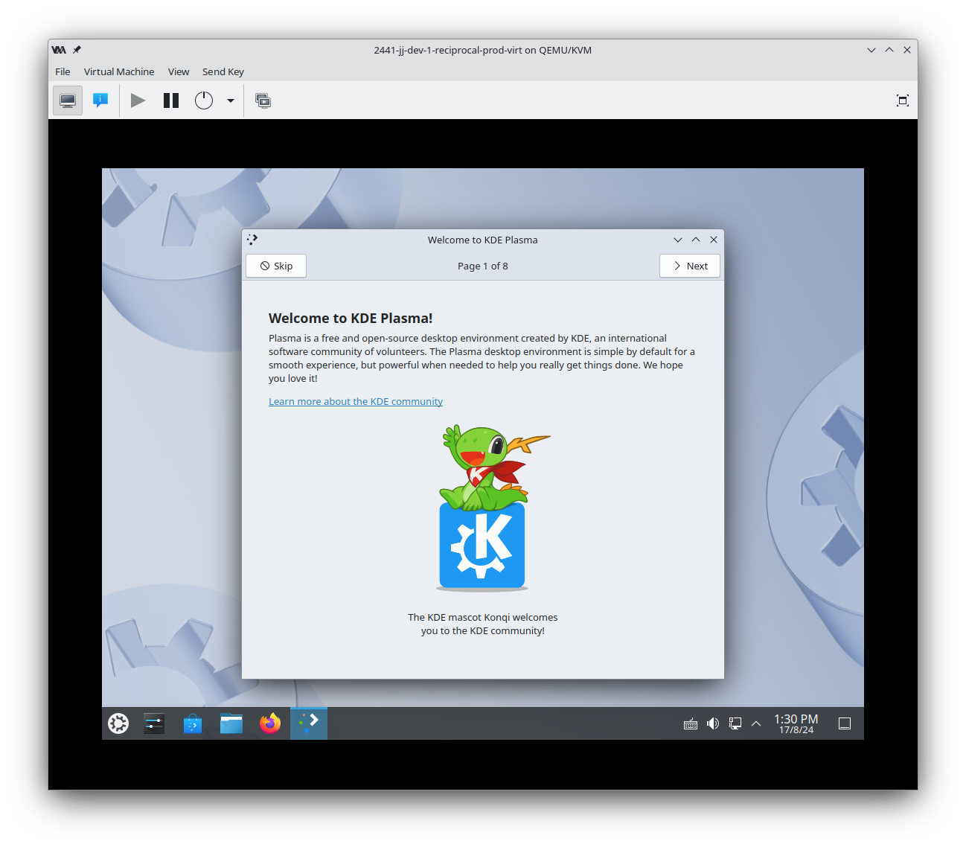
Task: Open the manage VM snapshots icon
Action: tap(263, 100)
